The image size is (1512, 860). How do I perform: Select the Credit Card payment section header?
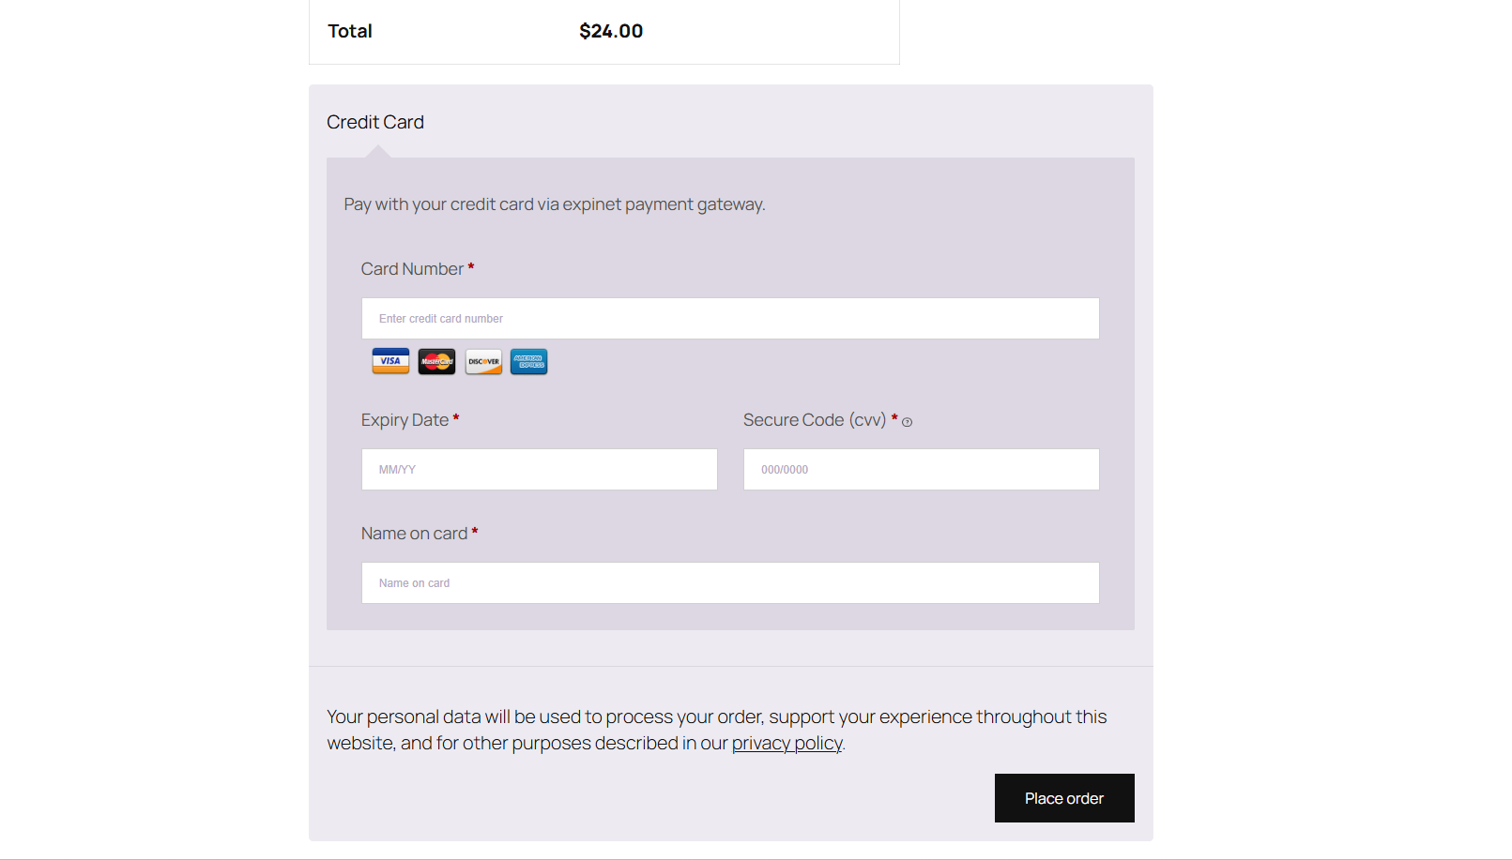click(374, 122)
